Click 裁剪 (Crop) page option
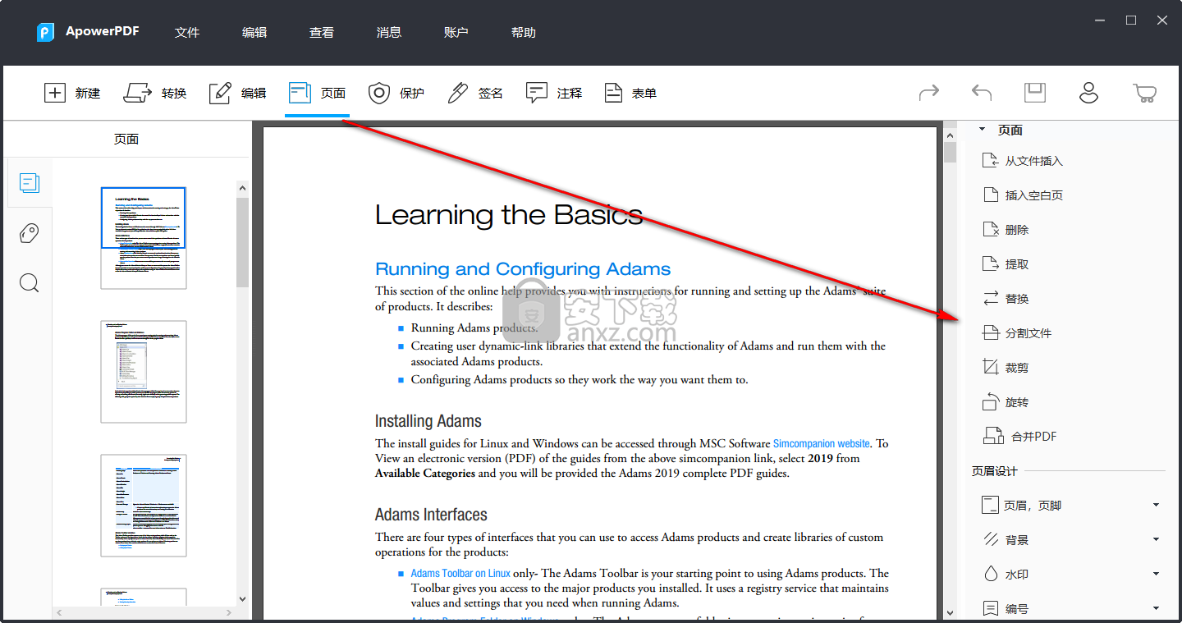 [x=1006, y=368]
